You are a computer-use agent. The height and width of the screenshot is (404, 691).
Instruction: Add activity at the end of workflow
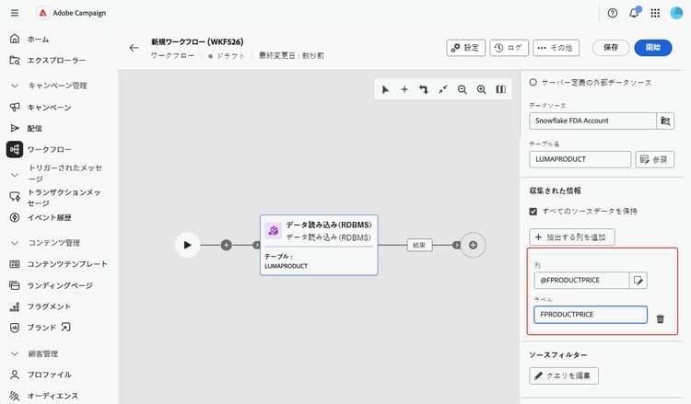473,245
